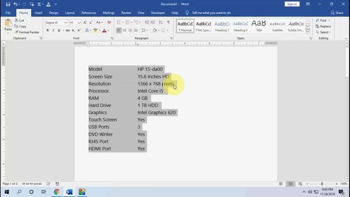Click the word count in status bar

coord(32,184)
